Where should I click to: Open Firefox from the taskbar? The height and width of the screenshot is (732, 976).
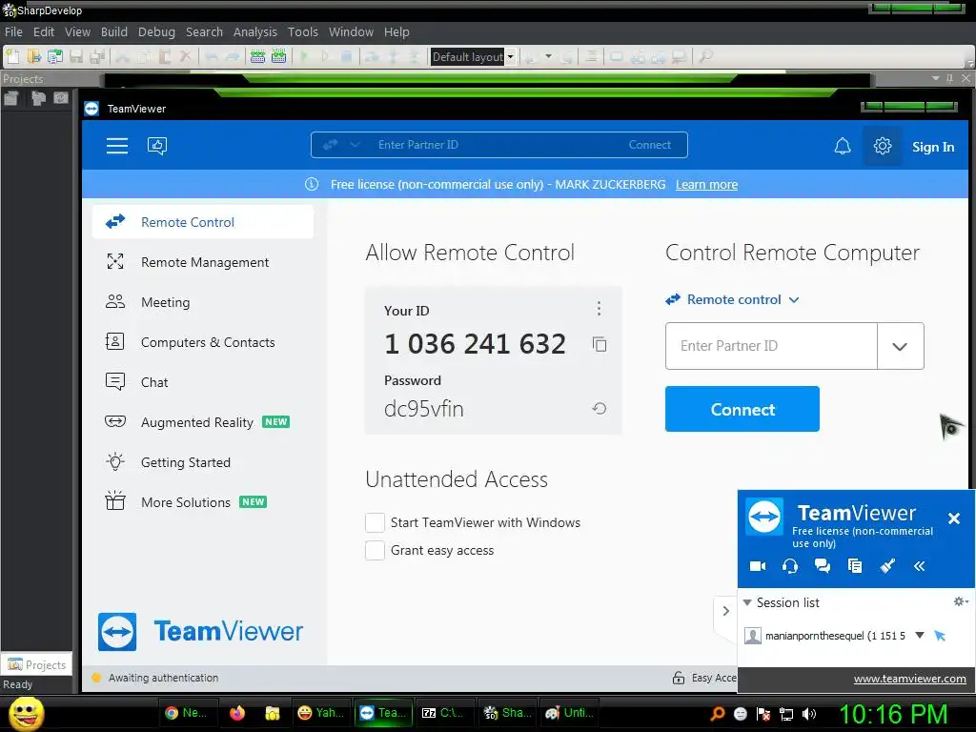tap(237, 713)
